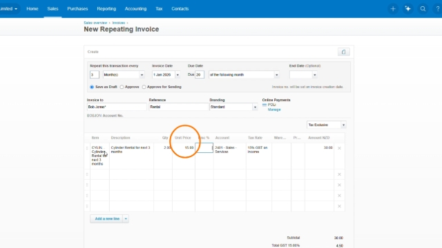Delete the fifth invoice line

coord(339,207)
